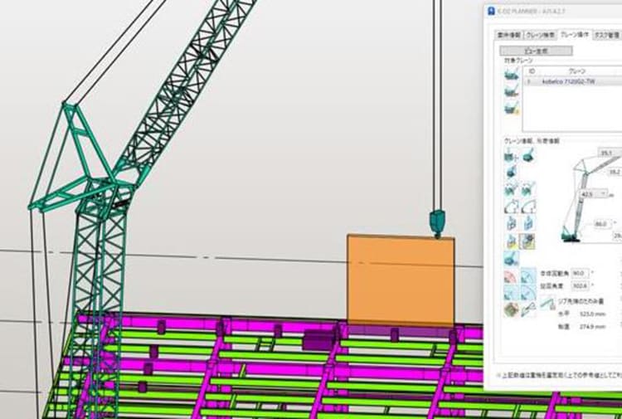The height and width of the screenshot is (419, 622).
Task: Select the クレーン操作 tab
Action: (576, 35)
